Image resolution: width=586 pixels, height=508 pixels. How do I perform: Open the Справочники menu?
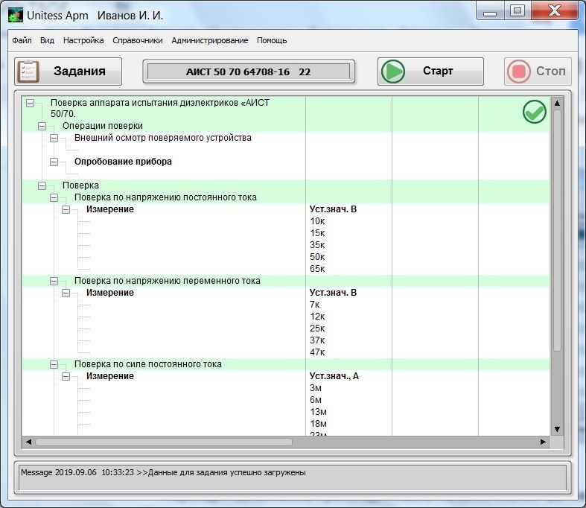point(137,40)
